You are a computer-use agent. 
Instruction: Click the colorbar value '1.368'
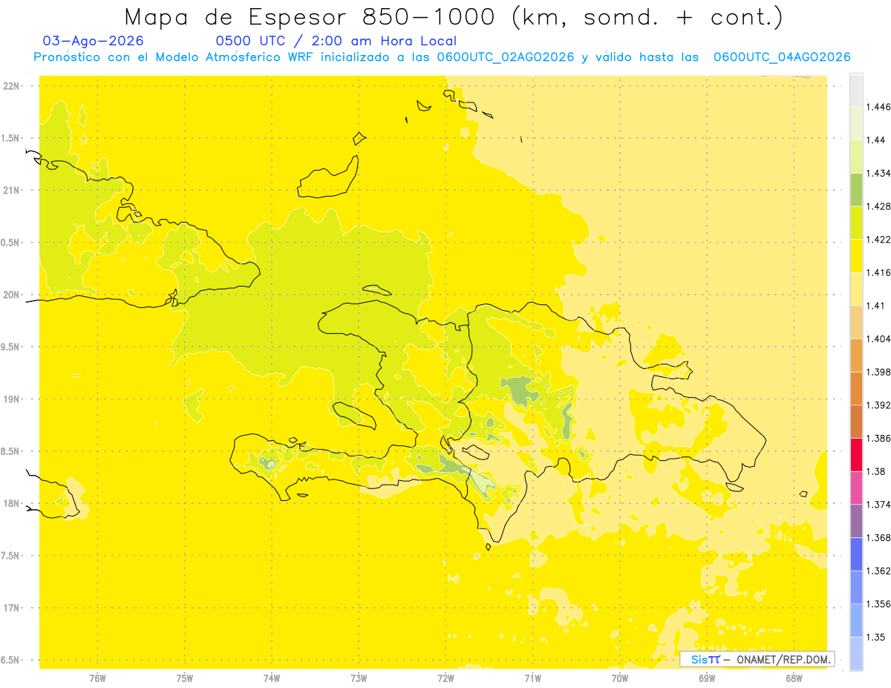[878, 537]
